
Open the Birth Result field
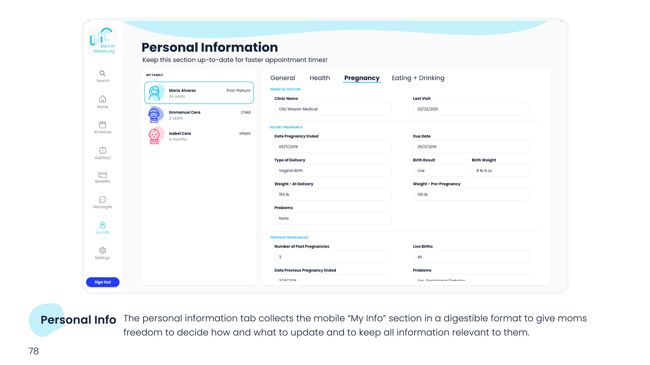pyautogui.click(x=440, y=171)
